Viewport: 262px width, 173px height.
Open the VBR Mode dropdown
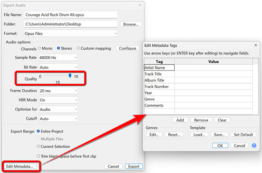click(59, 100)
